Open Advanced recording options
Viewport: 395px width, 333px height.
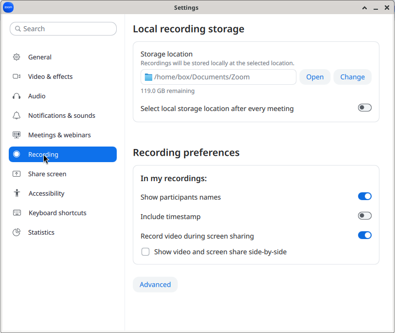(155, 285)
